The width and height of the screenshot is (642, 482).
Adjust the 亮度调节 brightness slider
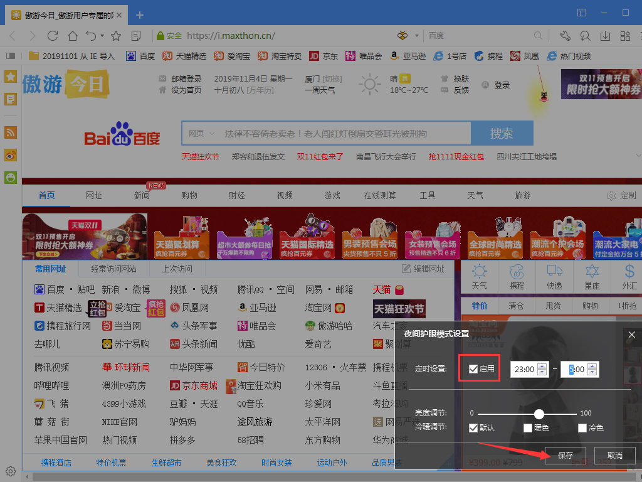click(539, 414)
